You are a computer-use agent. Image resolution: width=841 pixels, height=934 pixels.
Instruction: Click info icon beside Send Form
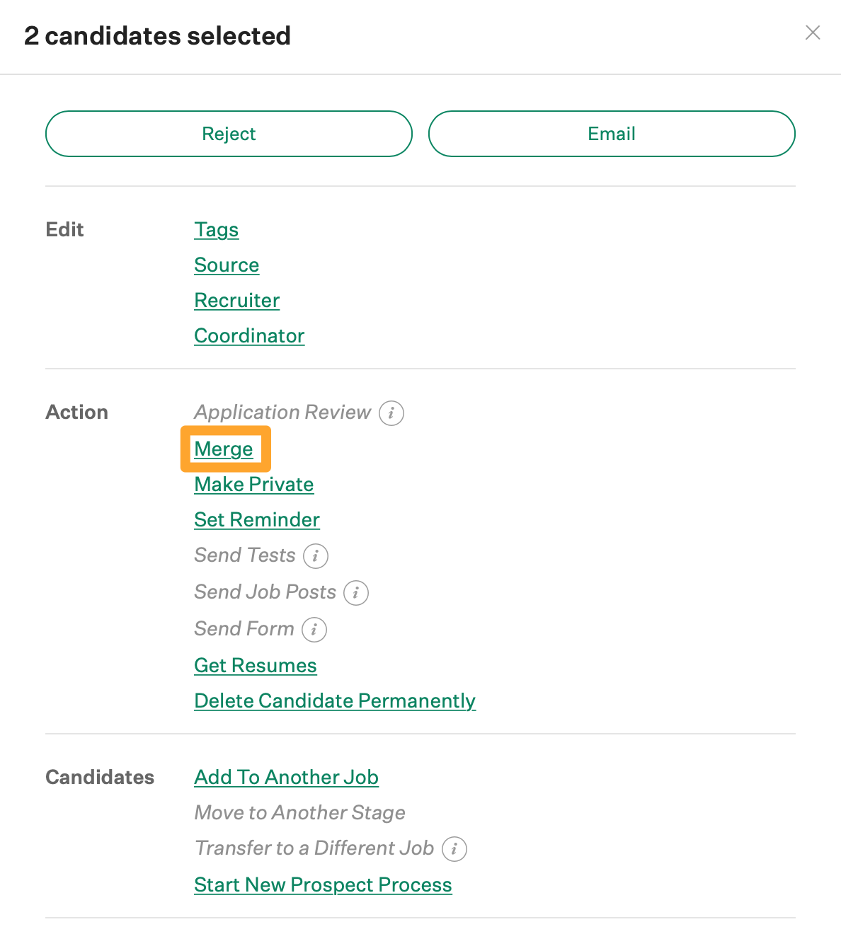[x=314, y=630]
